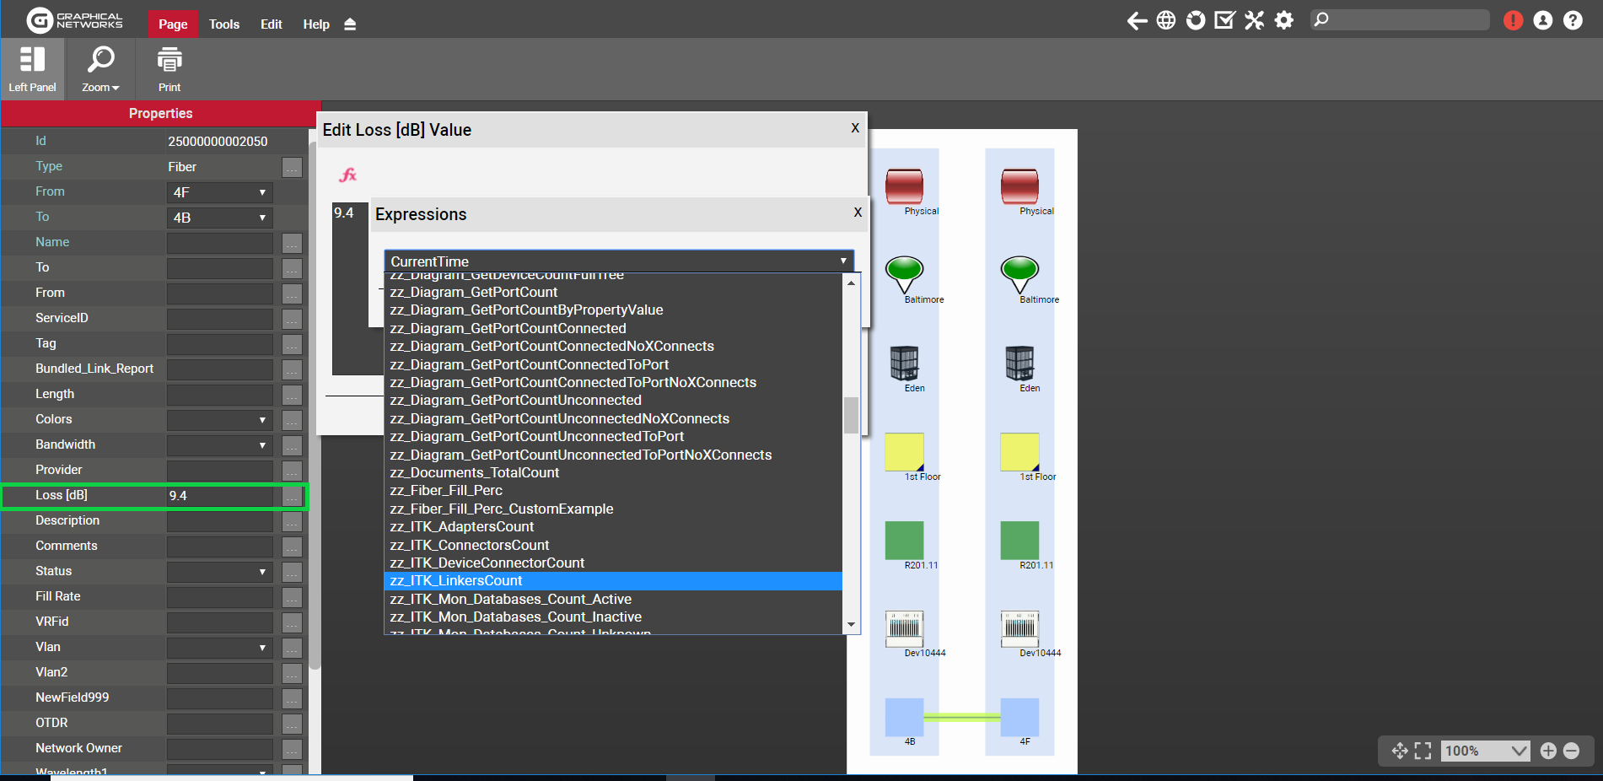
Task: Select zz_Fiber_Fill_Perc from the expressions list
Action: (x=446, y=491)
